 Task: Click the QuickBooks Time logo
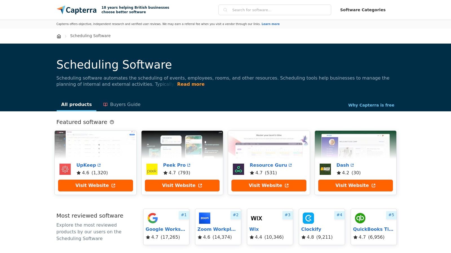360,218
